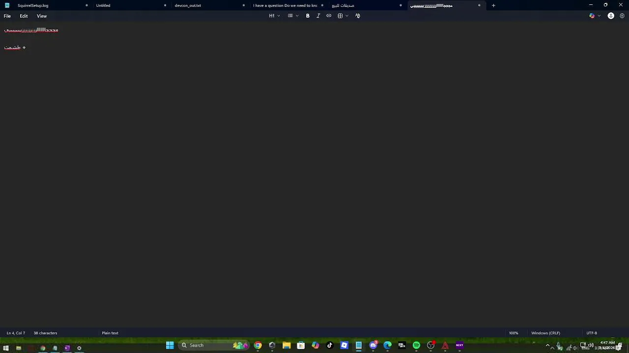The image size is (629, 353).
Task: Open the View menu
Action: (x=42, y=16)
